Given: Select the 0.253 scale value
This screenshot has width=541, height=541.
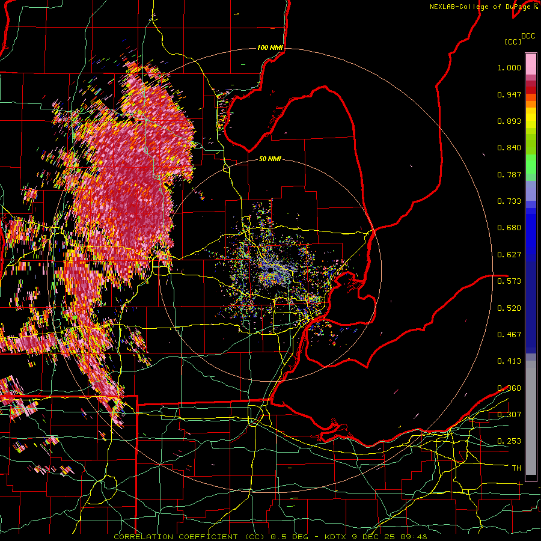Looking at the screenshot, I should (x=509, y=441).
